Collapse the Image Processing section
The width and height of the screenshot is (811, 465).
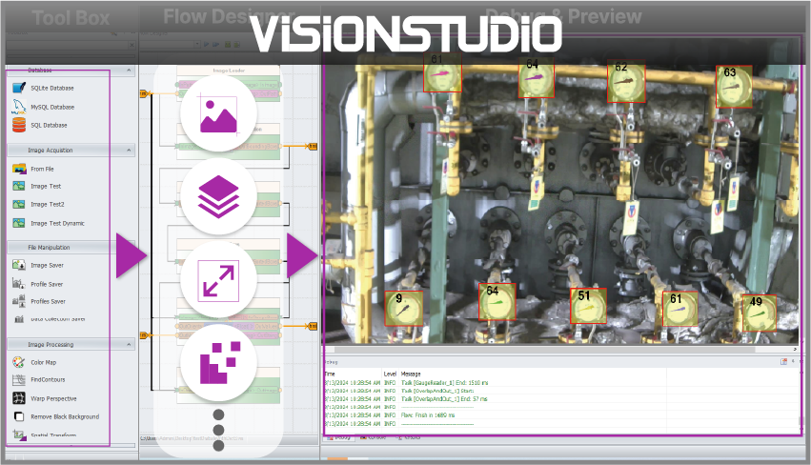point(129,344)
